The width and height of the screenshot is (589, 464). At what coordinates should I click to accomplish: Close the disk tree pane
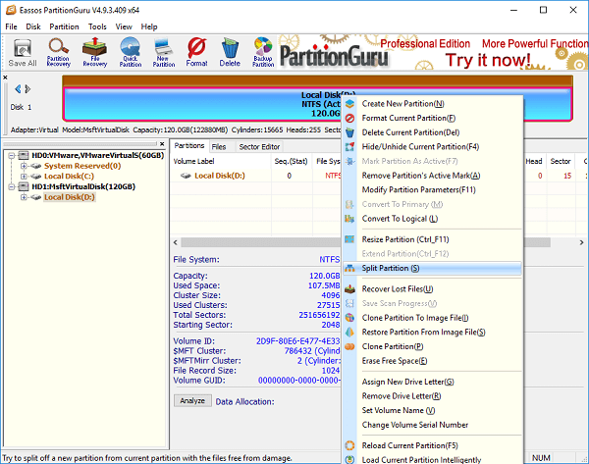coord(162,144)
